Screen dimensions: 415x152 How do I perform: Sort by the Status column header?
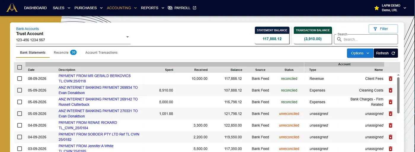pos(289,70)
